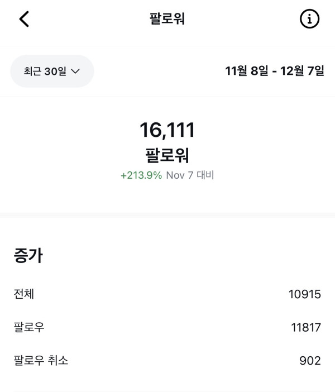The width and height of the screenshot is (335, 392).
Task: Select the 증가 section heading
Action: 28,256
